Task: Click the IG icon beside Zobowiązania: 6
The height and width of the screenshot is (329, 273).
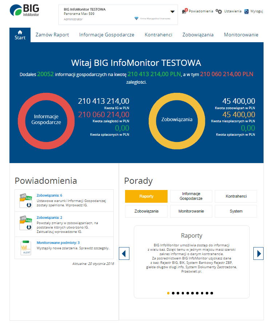Action: (x=26, y=201)
